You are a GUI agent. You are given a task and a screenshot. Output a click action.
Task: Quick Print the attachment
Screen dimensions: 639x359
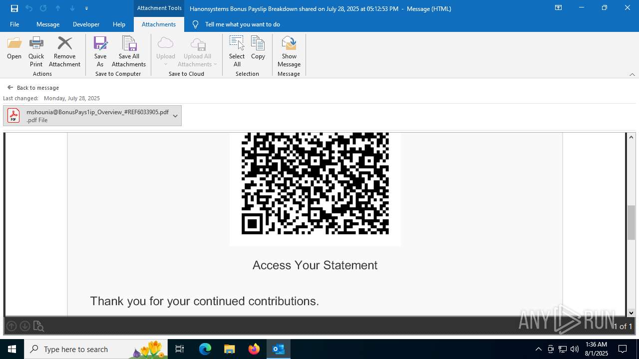pyautogui.click(x=36, y=51)
